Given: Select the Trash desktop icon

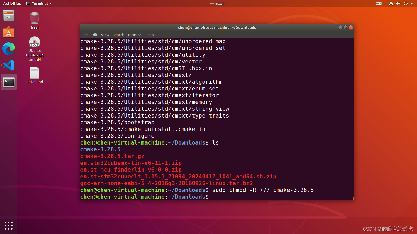Looking at the screenshot, I should click(x=35, y=21).
